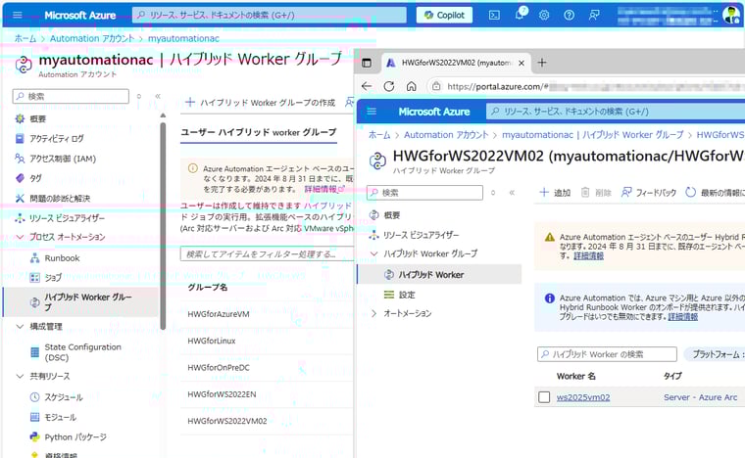The height and width of the screenshot is (458, 745).
Task: Click the front window's resource search field
Action: [x=616, y=112]
